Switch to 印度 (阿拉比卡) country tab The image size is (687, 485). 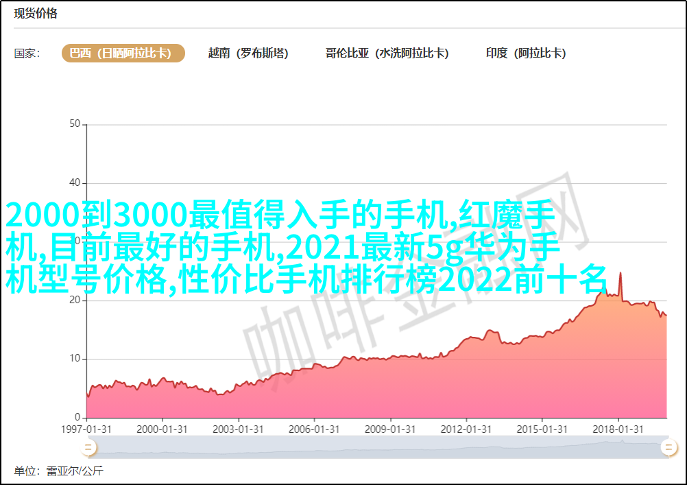tap(526, 53)
